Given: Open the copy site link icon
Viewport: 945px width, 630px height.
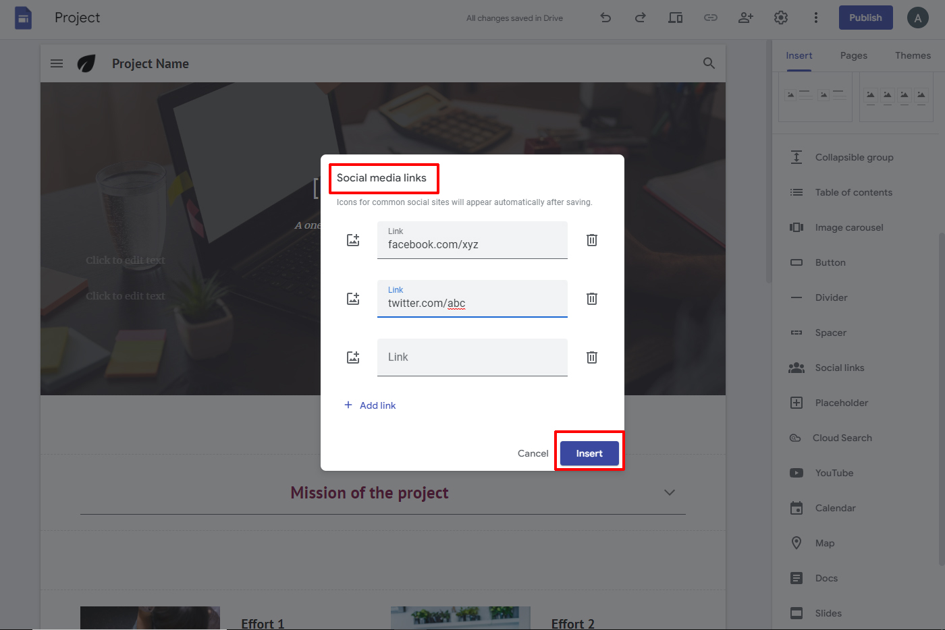Looking at the screenshot, I should tap(710, 18).
